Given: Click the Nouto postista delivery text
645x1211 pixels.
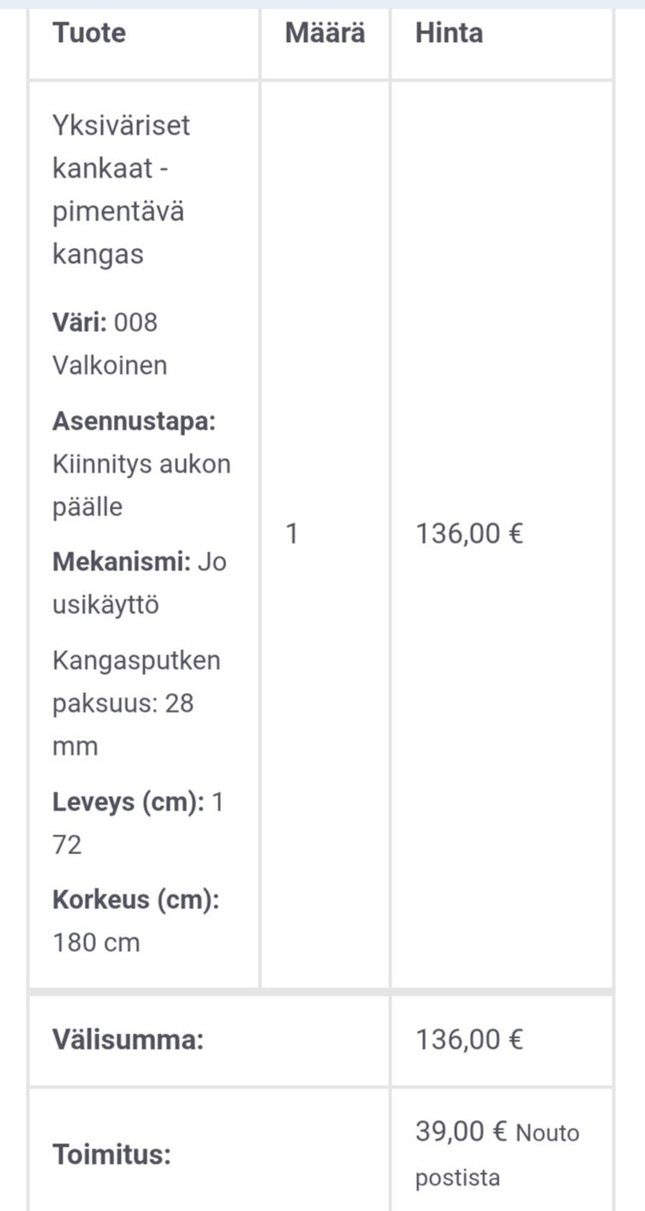Looking at the screenshot, I should (498, 1154).
